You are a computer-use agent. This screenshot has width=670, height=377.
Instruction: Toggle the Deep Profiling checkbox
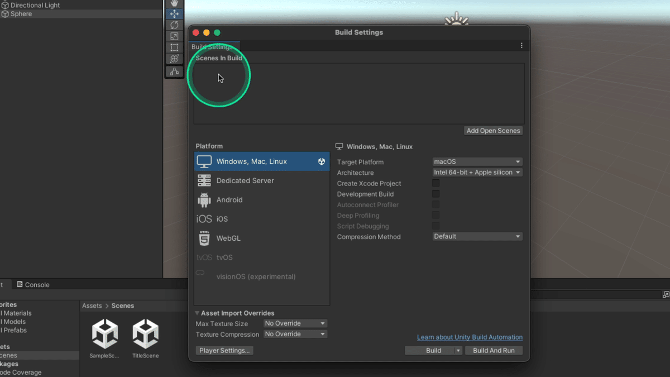435,215
